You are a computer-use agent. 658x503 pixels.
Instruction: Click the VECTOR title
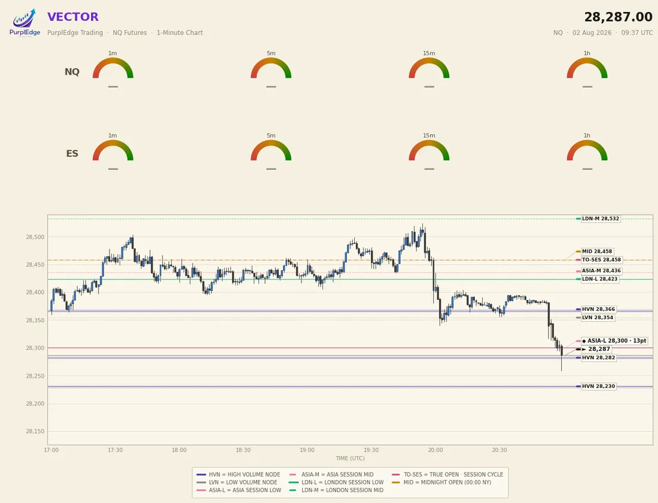[72, 17]
